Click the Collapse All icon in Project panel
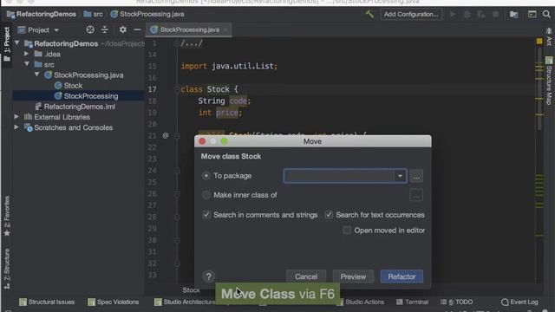This screenshot has height=312, width=555. coord(105,29)
